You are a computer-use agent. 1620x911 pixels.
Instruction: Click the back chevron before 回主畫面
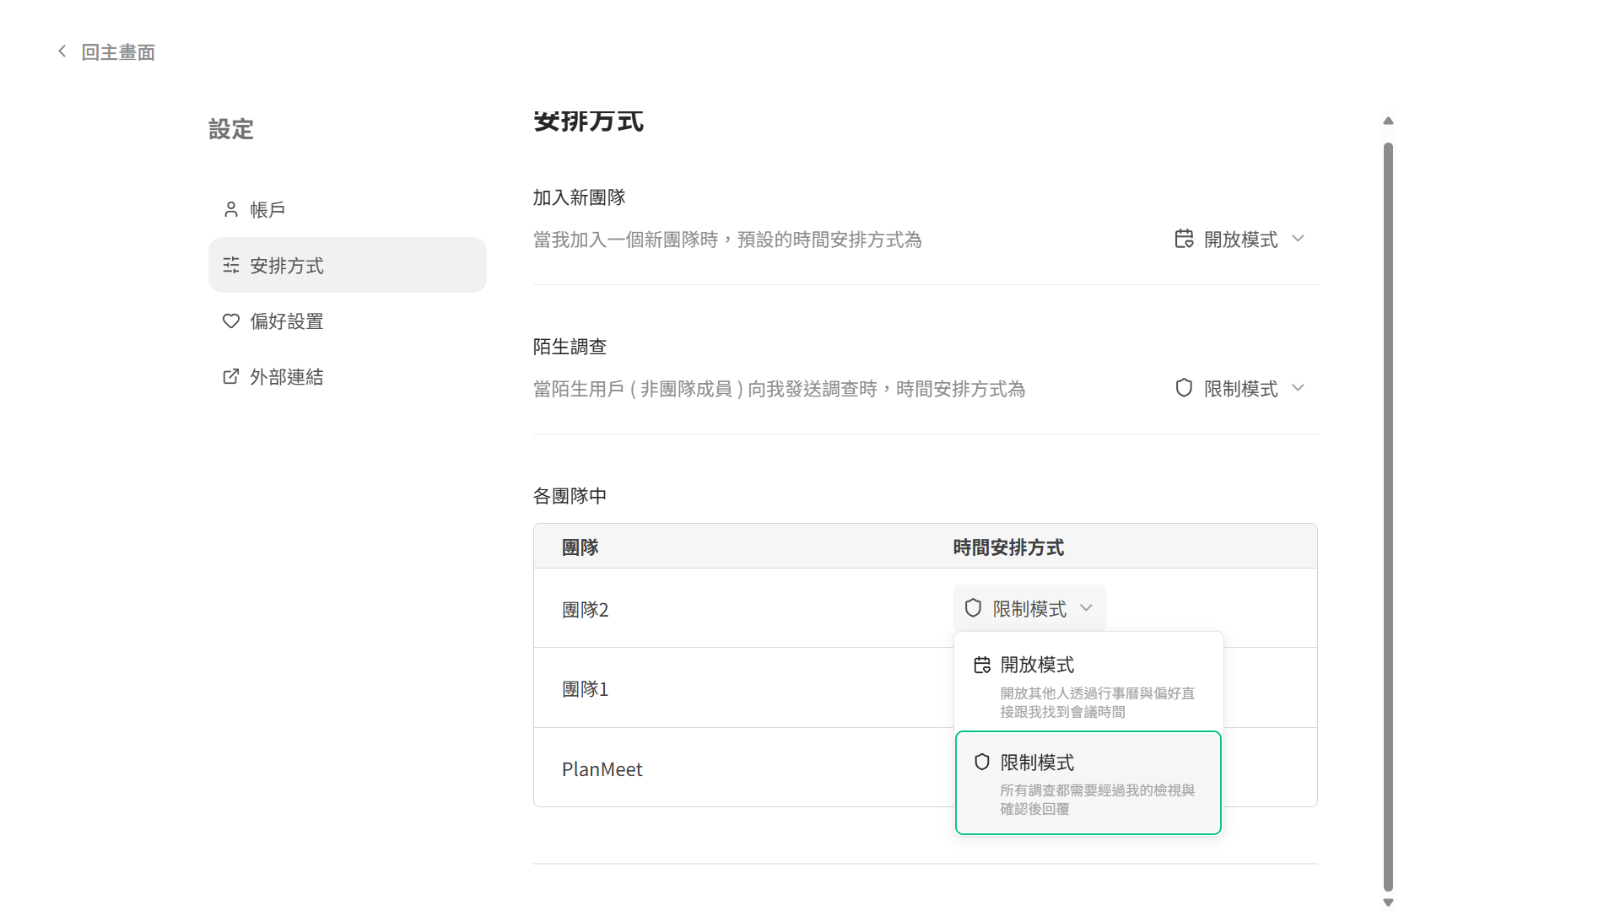click(61, 51)
